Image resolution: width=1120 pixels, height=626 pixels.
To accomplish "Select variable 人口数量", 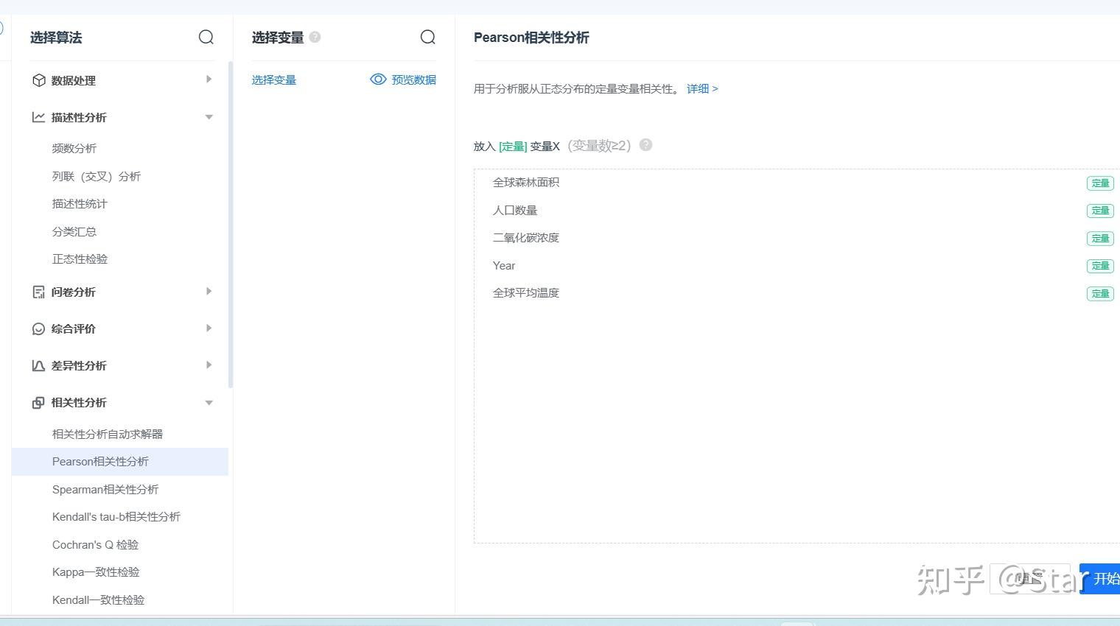I will (x=515, y=211).
